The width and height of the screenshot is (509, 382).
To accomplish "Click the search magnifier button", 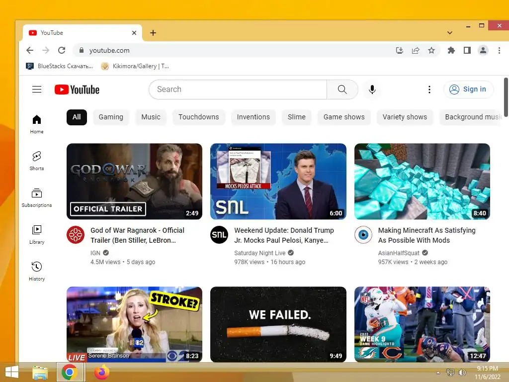I will click(x=342, y=90).
